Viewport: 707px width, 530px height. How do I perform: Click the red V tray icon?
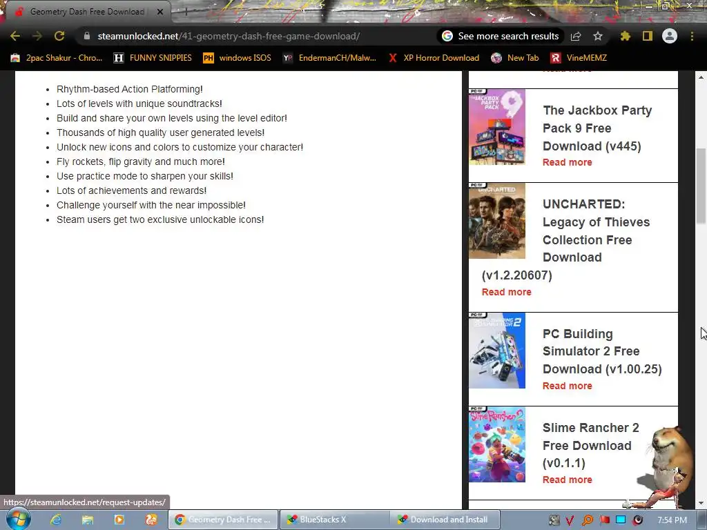pos(570,520)
